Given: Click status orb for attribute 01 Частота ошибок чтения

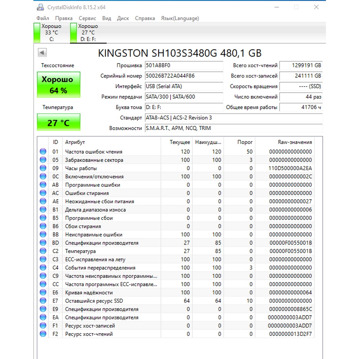Looking at the screenshot, I should (x=43, y=151).
